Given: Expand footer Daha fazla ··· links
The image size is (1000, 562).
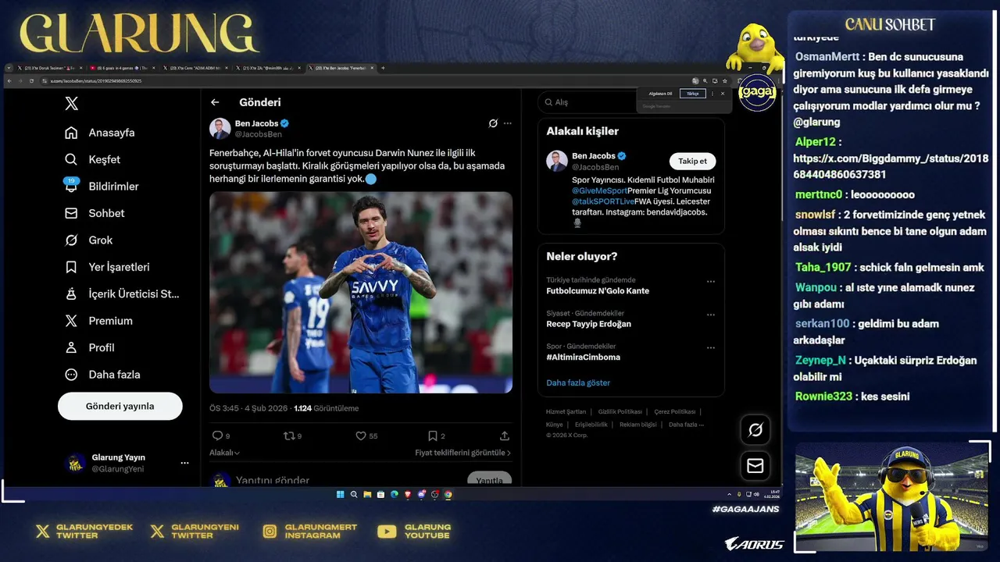Looking at the screenshot, I should (x=687, y=425).
